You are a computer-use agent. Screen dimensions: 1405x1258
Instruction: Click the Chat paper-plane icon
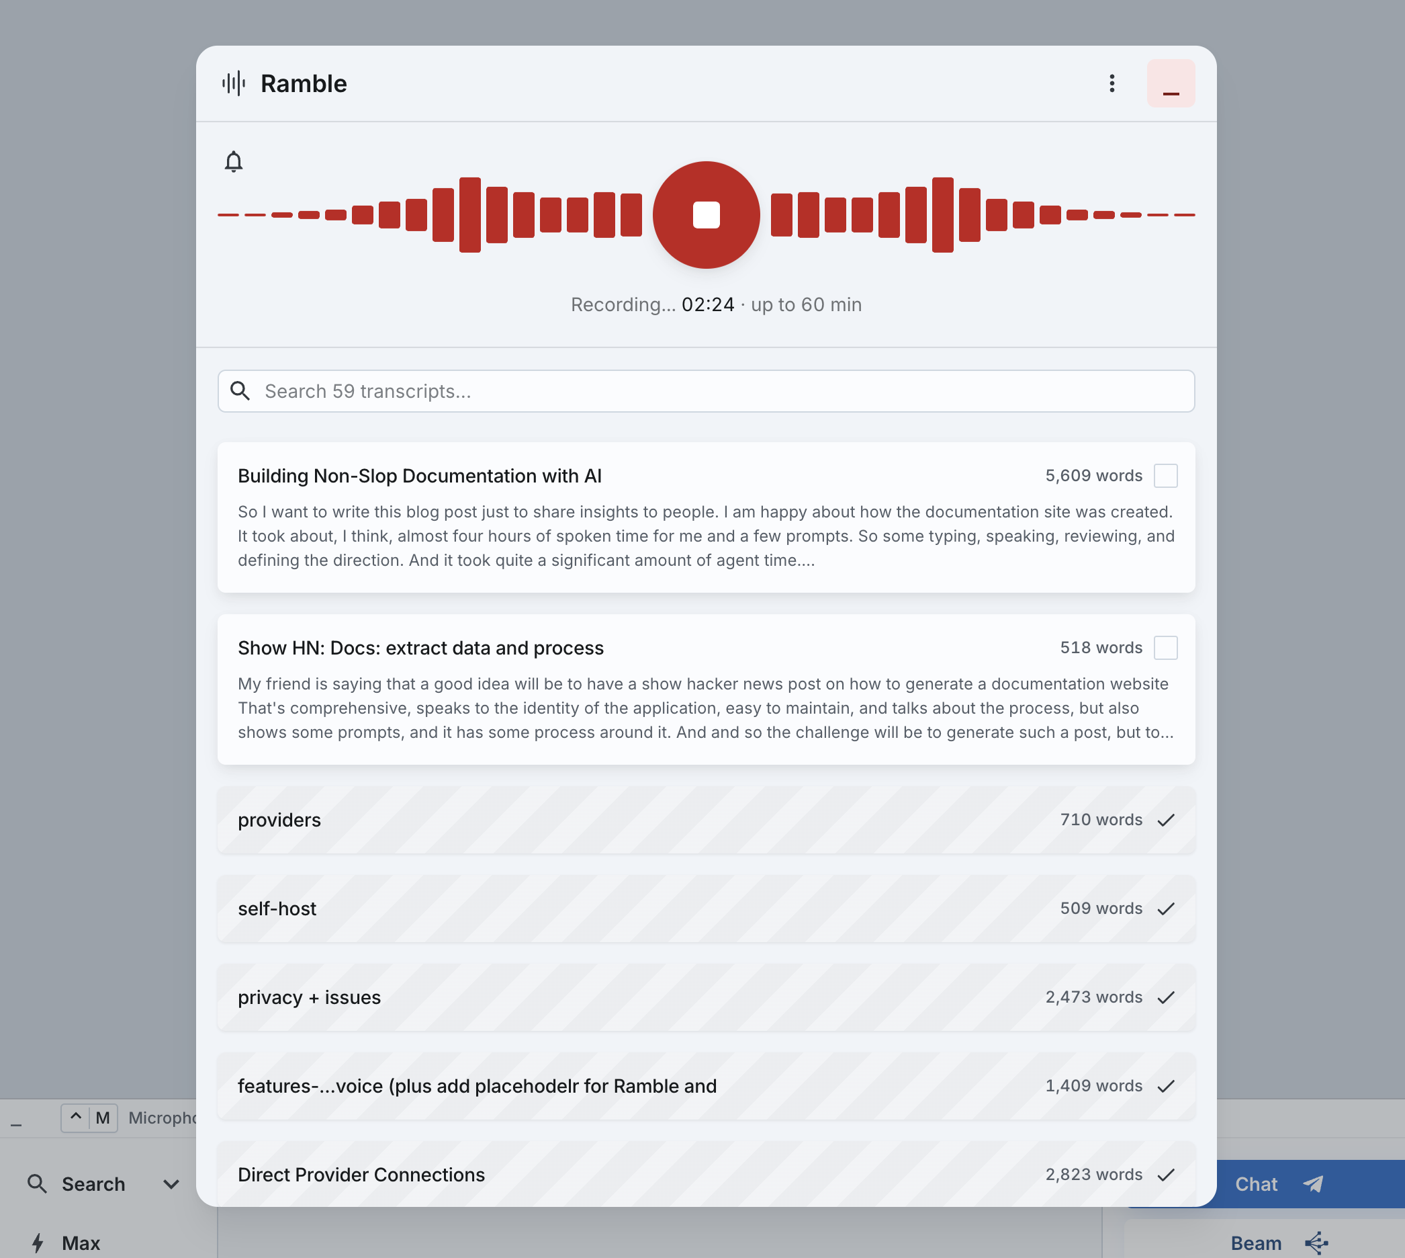pos(1312,1184)
